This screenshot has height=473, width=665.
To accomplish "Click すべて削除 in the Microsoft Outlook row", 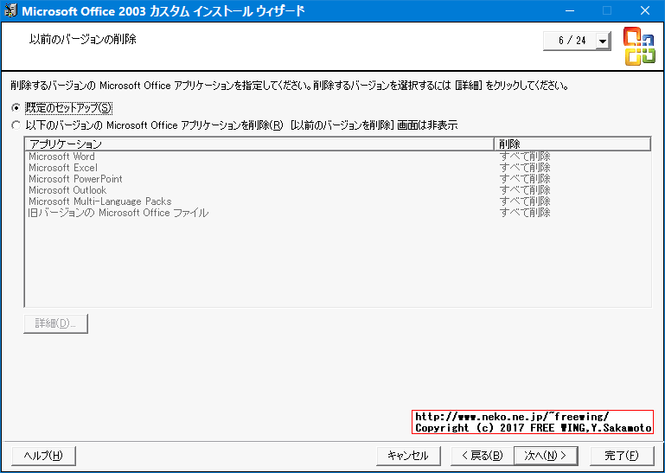I will (525, 190).
